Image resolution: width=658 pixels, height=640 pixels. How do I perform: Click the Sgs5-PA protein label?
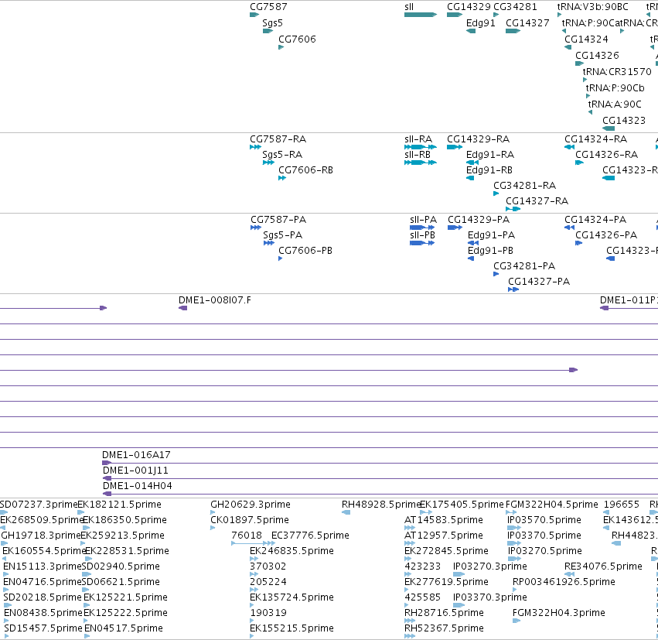[x=283, y=235]
